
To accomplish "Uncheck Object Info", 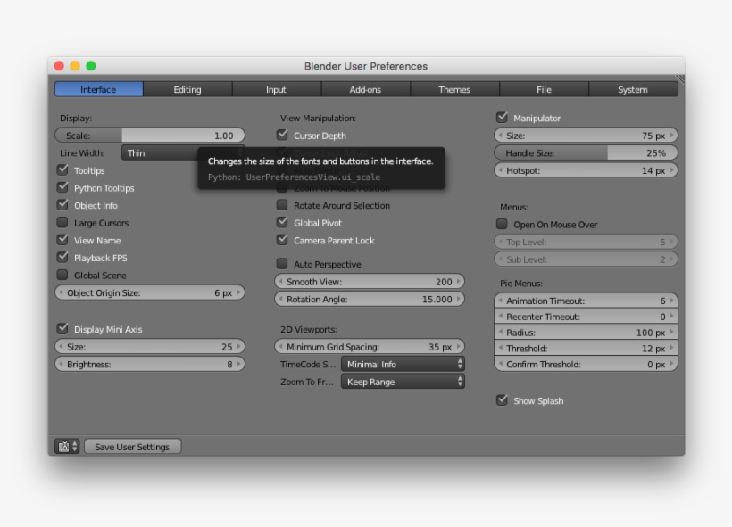I will pos(62,205).
